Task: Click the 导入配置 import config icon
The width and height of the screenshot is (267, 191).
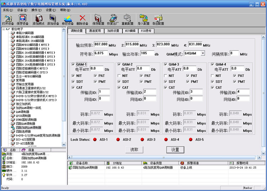Action: 143,20
